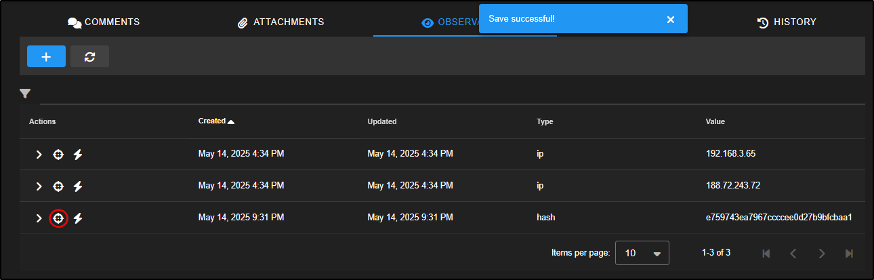Expand the hash observable row details

[x=39, y=218]
